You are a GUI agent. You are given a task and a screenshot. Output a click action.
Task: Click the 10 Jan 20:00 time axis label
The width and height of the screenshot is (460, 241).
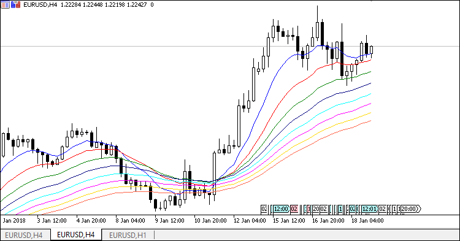(x=210, y=221)
